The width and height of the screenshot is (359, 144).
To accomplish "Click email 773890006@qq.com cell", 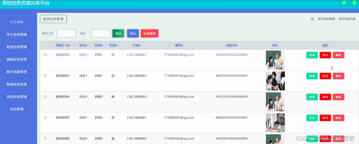I will 179,138.
